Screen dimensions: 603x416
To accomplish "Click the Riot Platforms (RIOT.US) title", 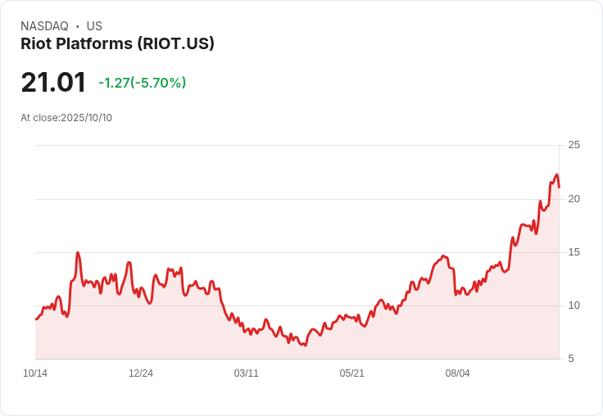I will 117,43.
